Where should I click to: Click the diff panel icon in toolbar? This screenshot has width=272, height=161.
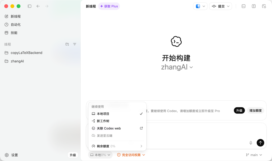click(x=254, y=6)
